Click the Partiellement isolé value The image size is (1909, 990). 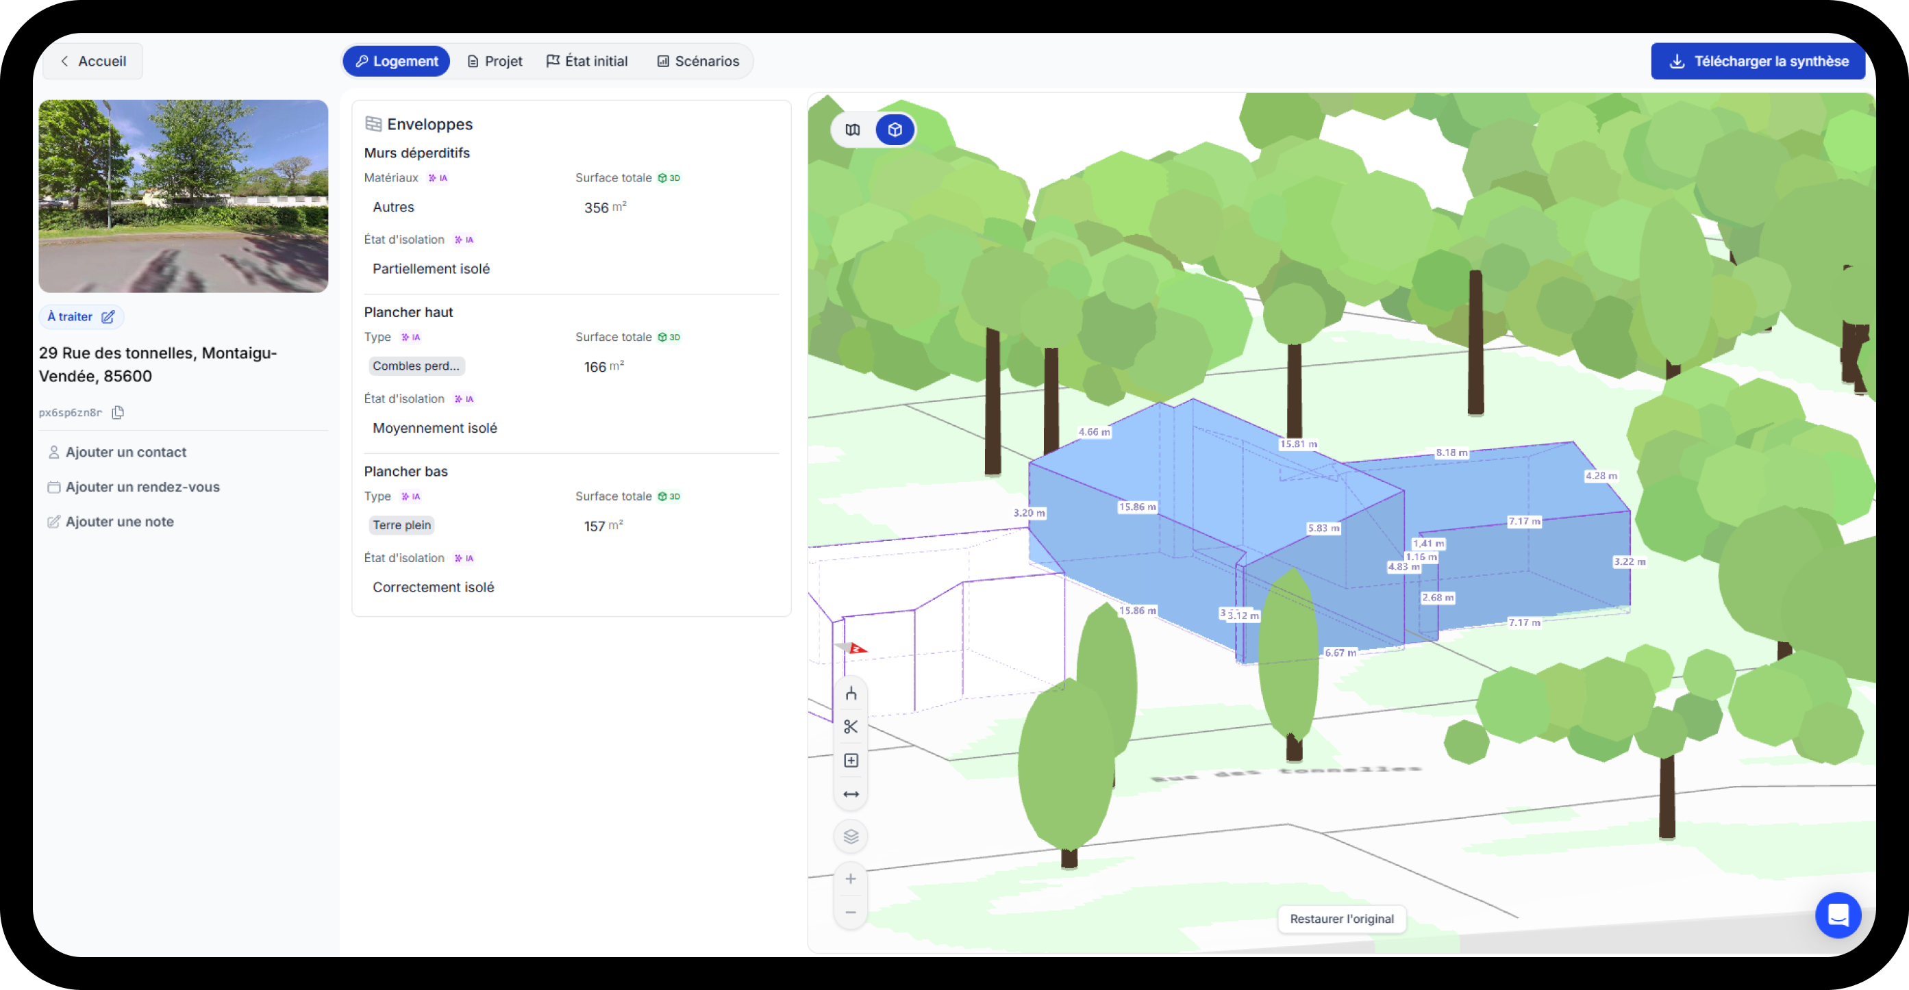(x=432, y=269)
